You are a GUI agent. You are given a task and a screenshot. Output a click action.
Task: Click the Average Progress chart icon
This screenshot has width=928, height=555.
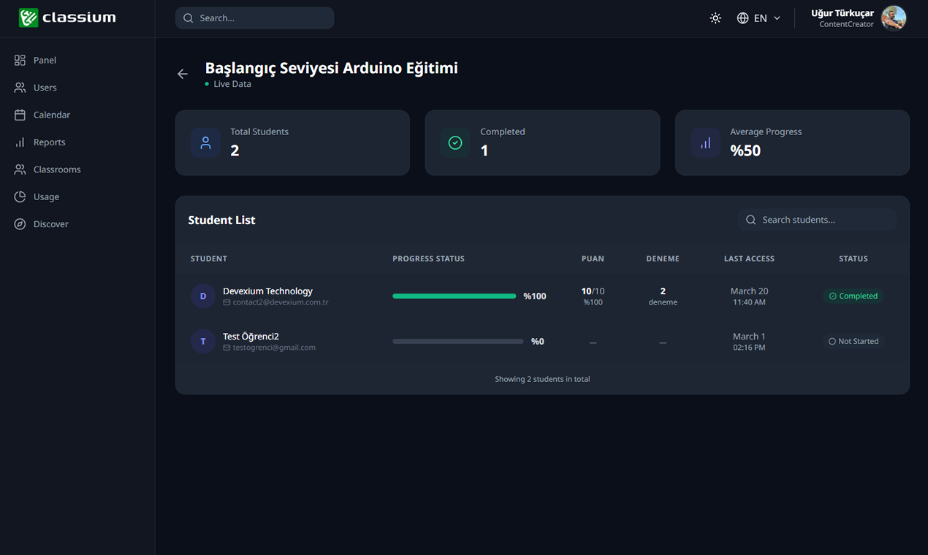tap(705, 143)
